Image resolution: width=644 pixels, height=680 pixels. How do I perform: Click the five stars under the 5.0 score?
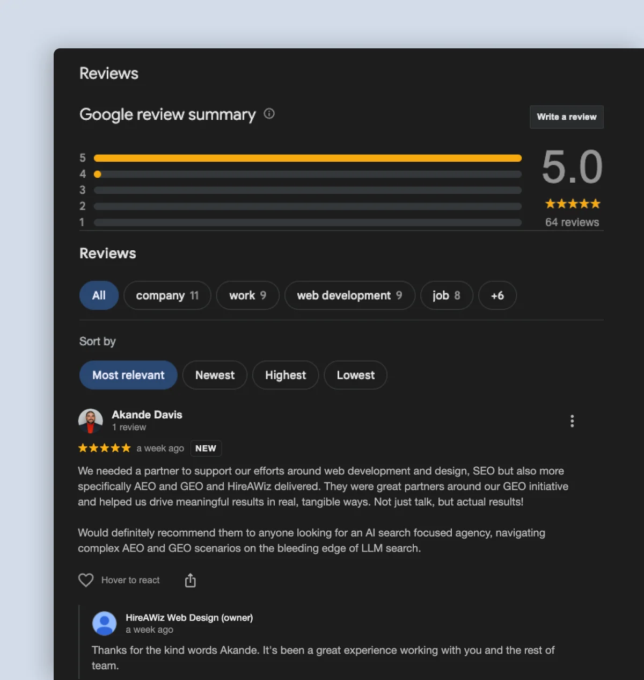pos(573,204)
